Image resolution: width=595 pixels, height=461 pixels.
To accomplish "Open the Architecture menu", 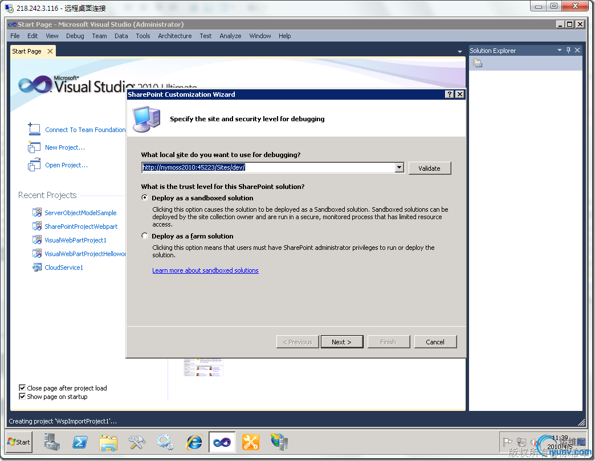I will tap(175, 36).
